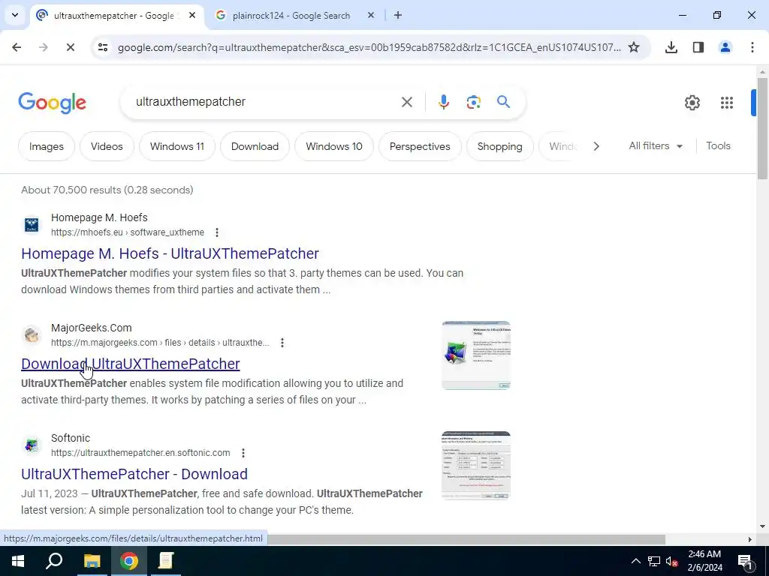Select the Shopping filter chip
This screenshot has height=576, width=769.
tap(499, 146)
